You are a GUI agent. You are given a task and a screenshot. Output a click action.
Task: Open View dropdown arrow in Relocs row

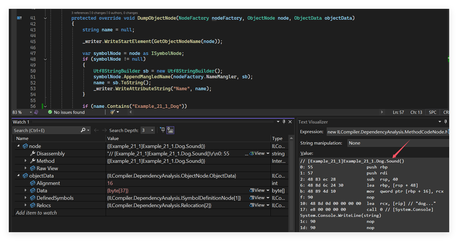coord(268,205)
